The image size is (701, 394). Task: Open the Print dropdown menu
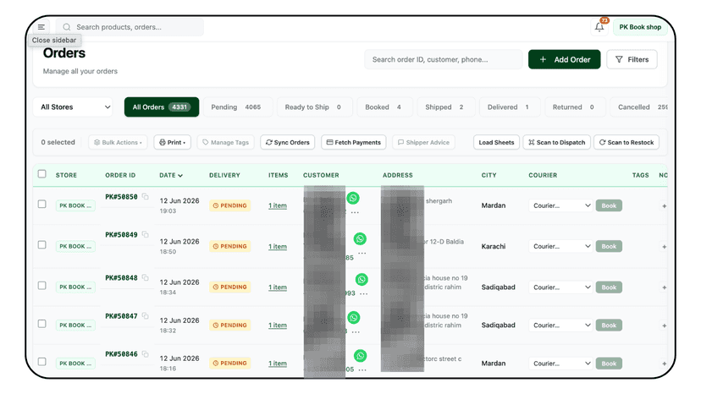coord(173,143)
